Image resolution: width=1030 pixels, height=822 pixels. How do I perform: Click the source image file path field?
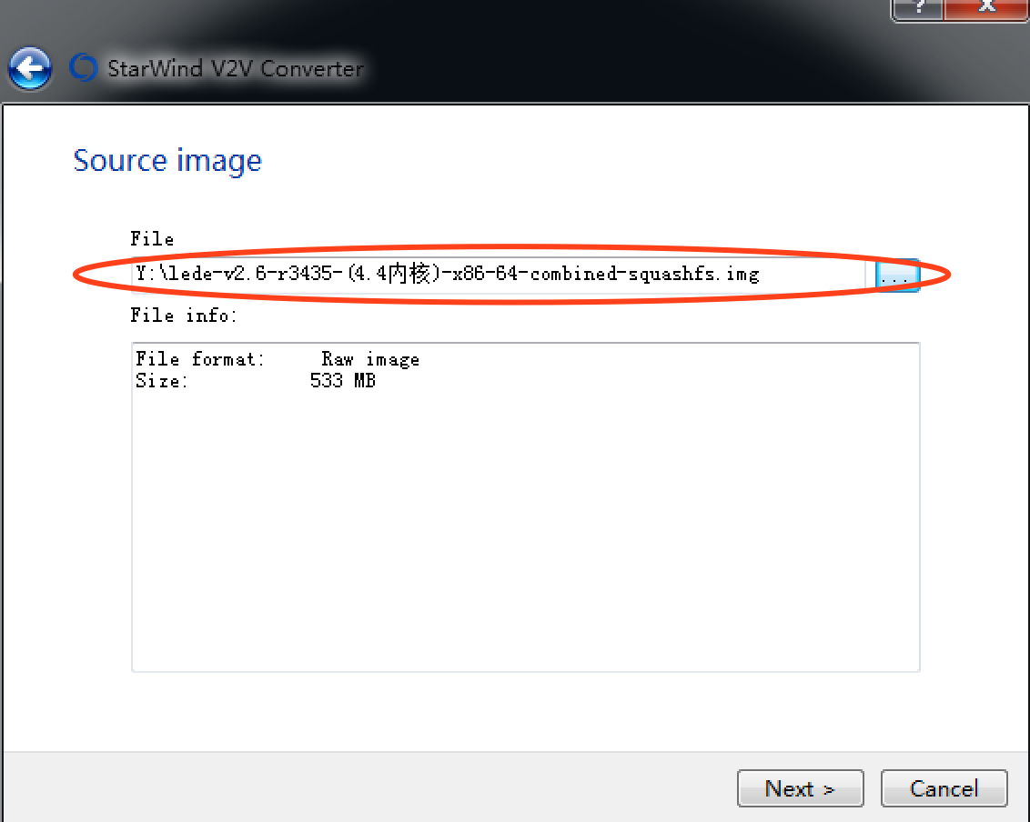tap(499, 275)
